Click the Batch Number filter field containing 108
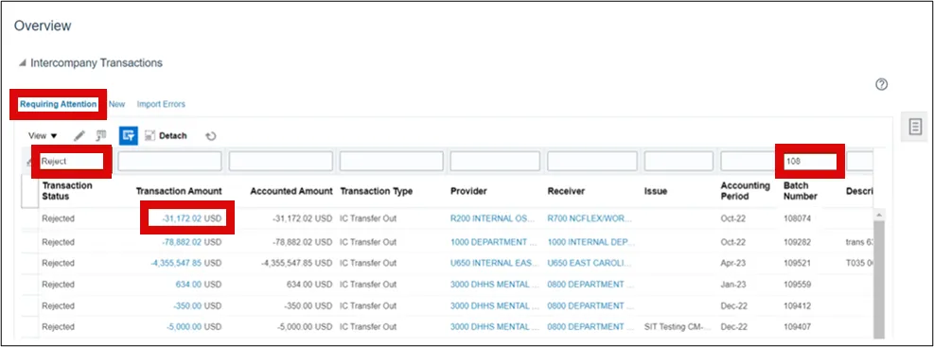This screenshot has height=347, width=934. tap(809, 162)
